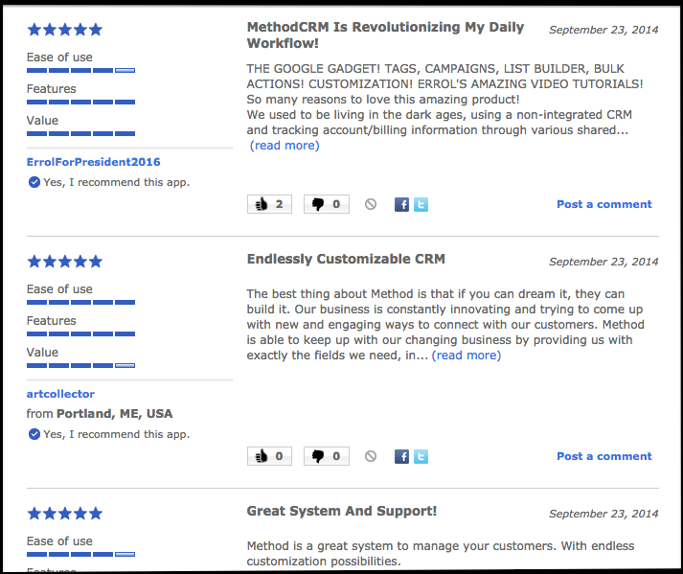
Task: Share ErrolForPresident2016's review on Facebook
Action: coord(401,204)
